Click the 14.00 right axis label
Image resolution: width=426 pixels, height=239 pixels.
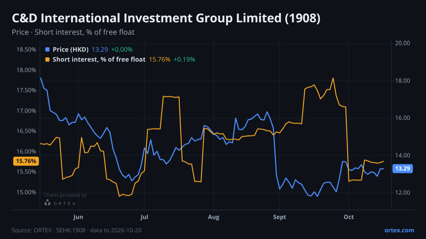(403, 155)
